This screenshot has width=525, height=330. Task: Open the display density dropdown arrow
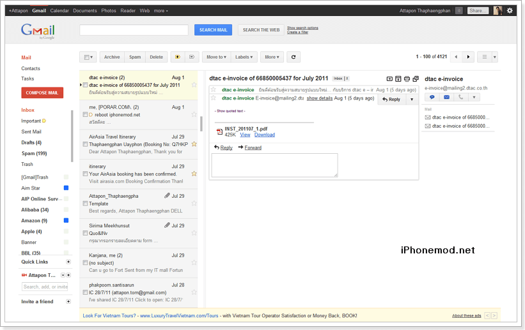494,57
